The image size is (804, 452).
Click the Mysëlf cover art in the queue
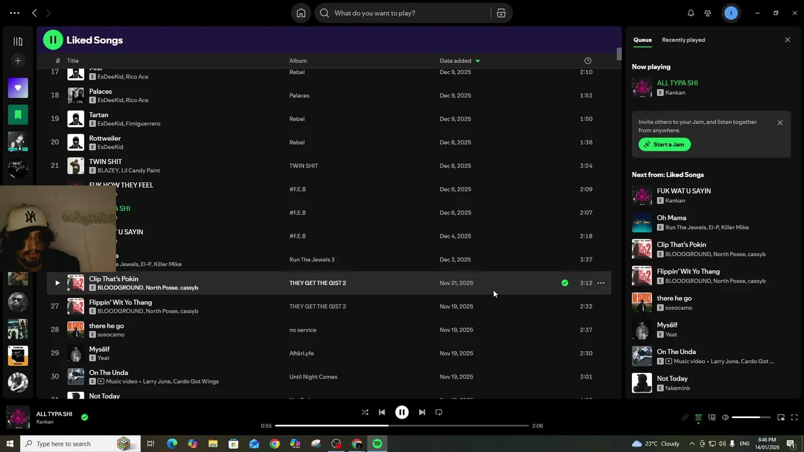click(642, 330)
